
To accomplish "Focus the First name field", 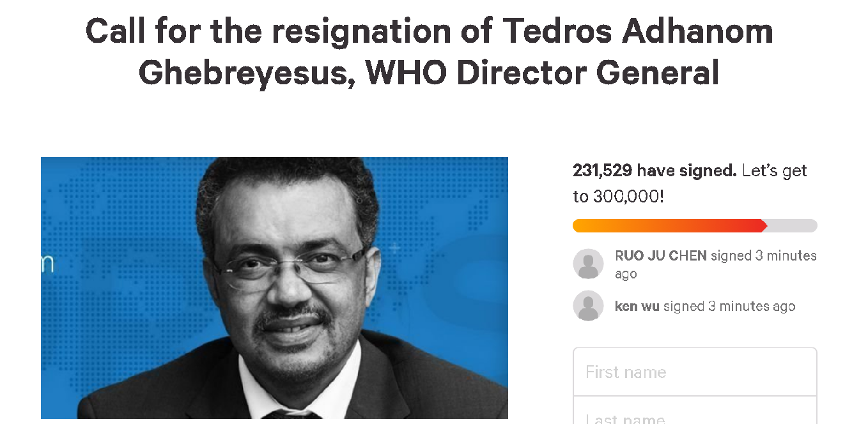I will (694, 372).
